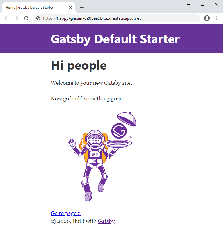Screen dimensions: 223x230
Task: Click the Welcome to your new Gatsby site text
Action: point(91,83)
